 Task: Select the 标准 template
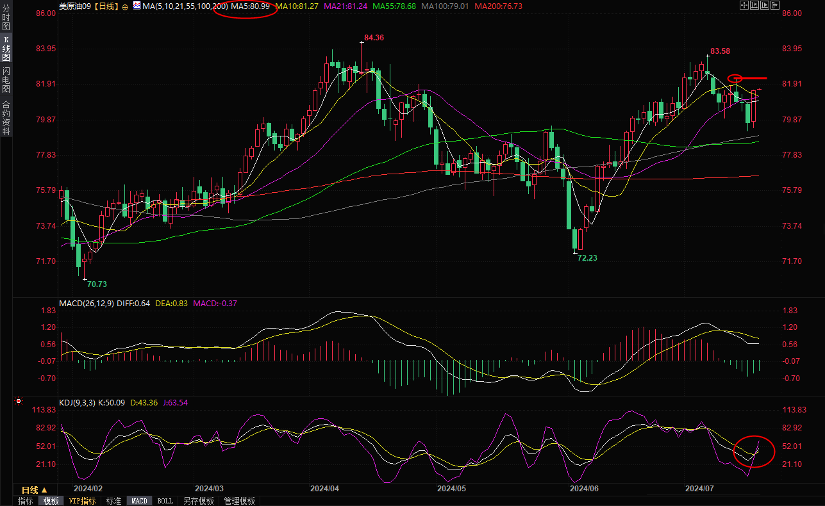pyautogui.click(x=113, y=501)
